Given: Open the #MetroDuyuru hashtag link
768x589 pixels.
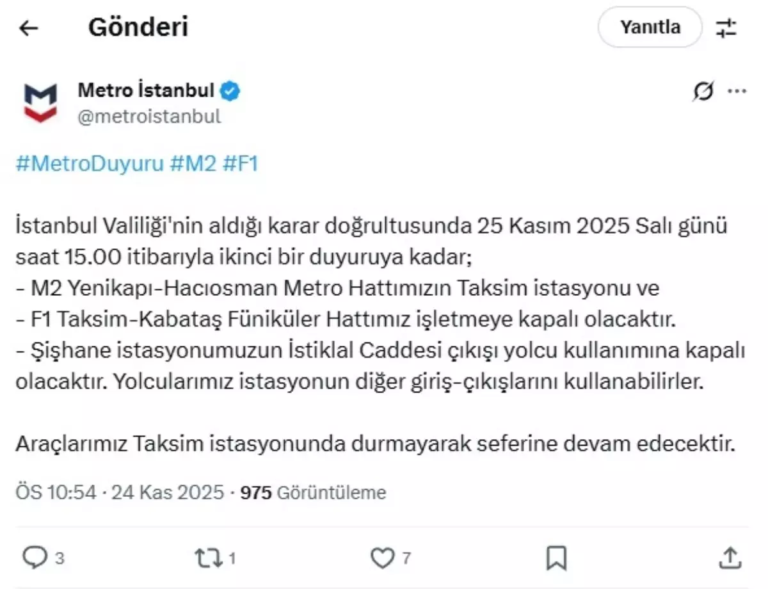Looking at the screenshot, I should click(x=88, y=164).
